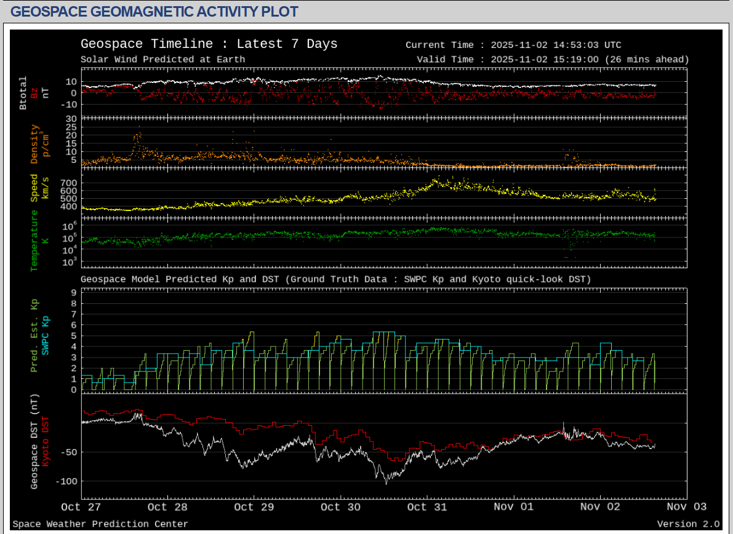Click the Nov 02 date tick label
The width and height of the screenshot is (733, 534).
click(599, 507)
